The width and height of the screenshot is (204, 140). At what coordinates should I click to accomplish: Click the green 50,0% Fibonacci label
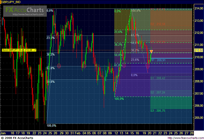[118, 55]
